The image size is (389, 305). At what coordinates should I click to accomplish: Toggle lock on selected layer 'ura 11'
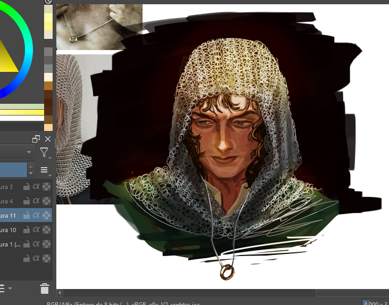coord(27,216)
